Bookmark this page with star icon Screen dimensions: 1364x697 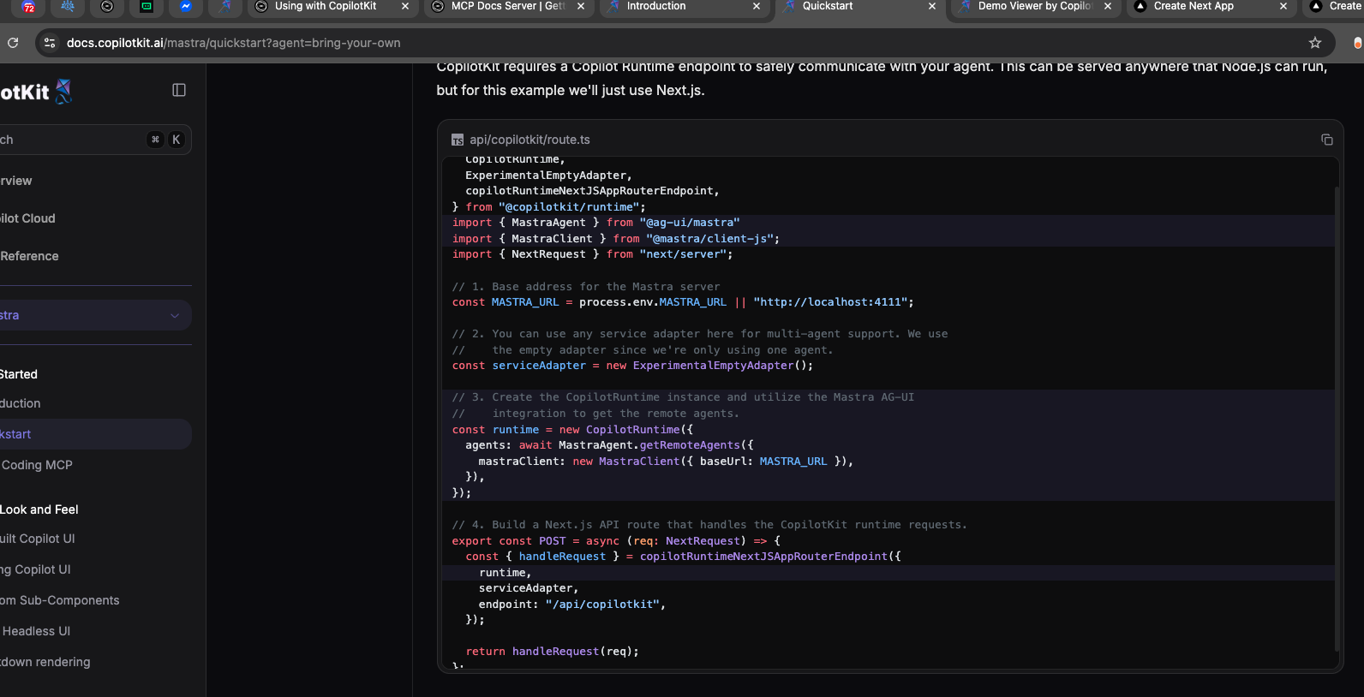coord(1314,43)
